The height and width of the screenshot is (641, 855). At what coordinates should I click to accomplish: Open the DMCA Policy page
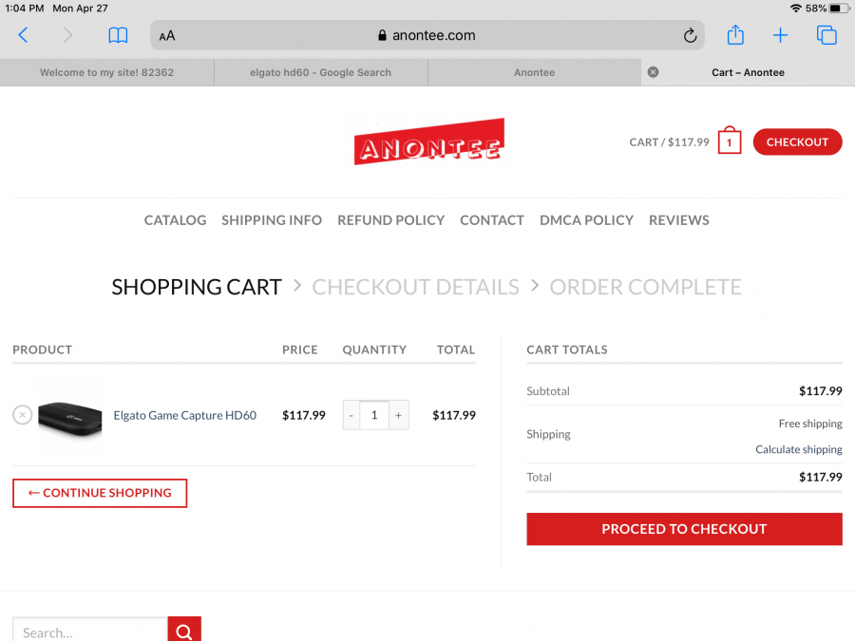(x=587, y=220)
